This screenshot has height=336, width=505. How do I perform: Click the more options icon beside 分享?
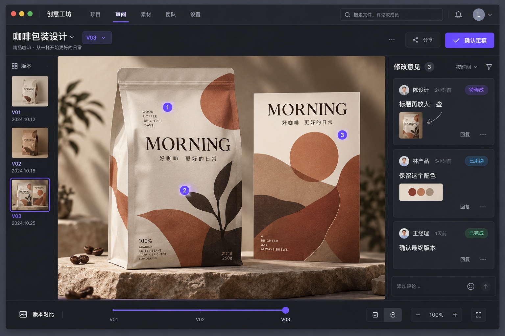[x=392, y=40]
